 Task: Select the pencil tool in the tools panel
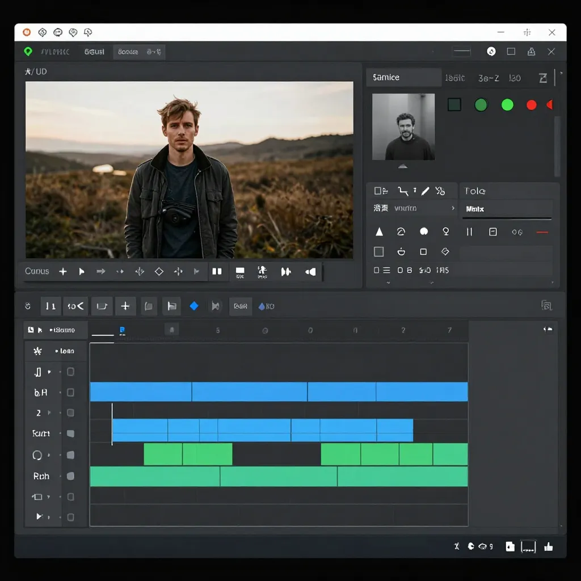[x=425, y=191]
